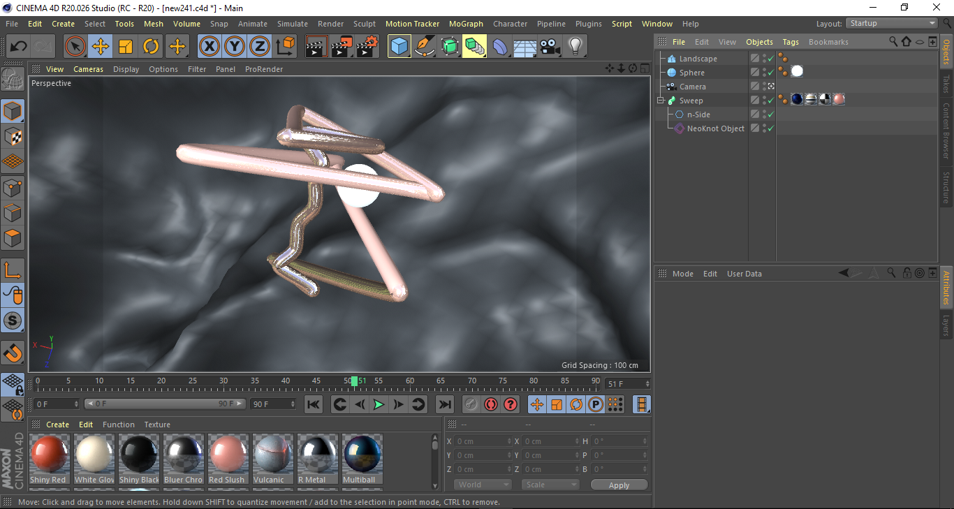Click the timeline playhead at frame 51
954x509 pixels.
[355, 381]
